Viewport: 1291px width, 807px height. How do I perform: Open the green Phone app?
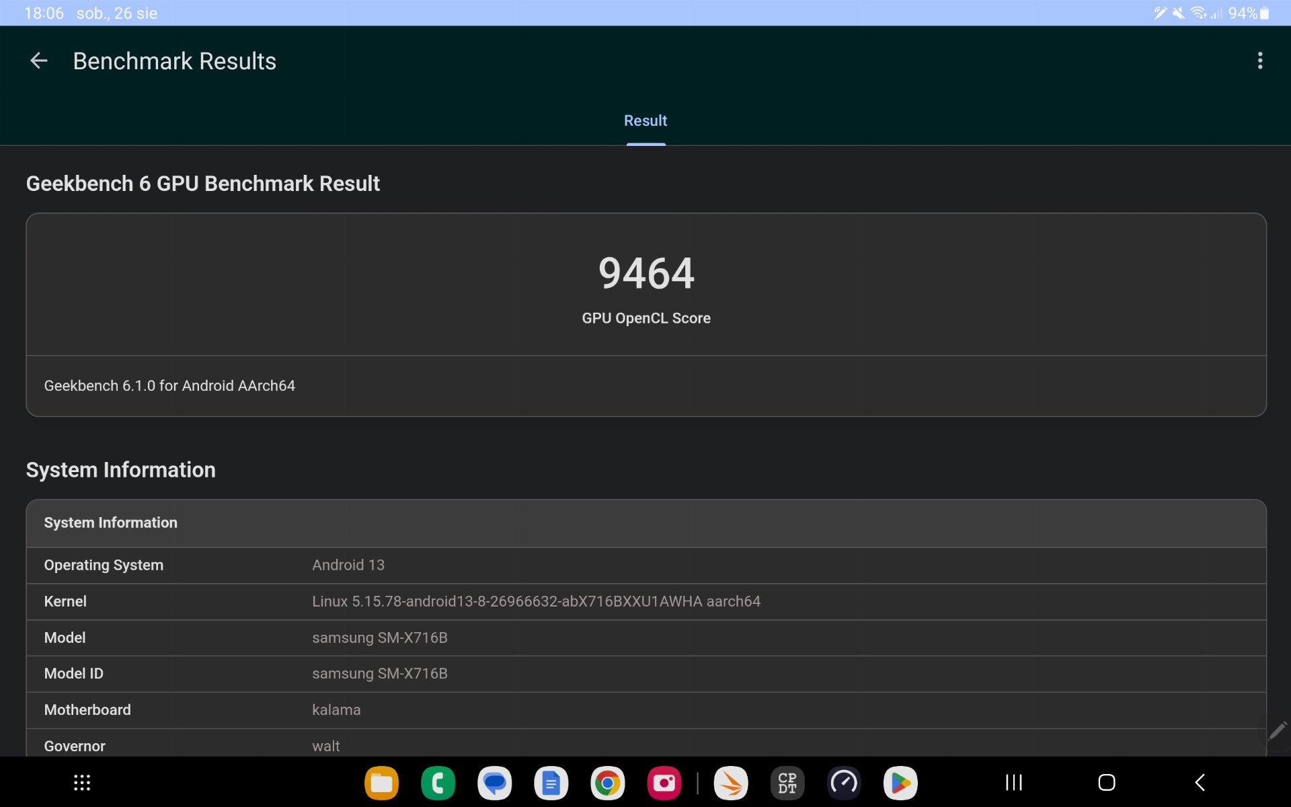tap(438, 783)
